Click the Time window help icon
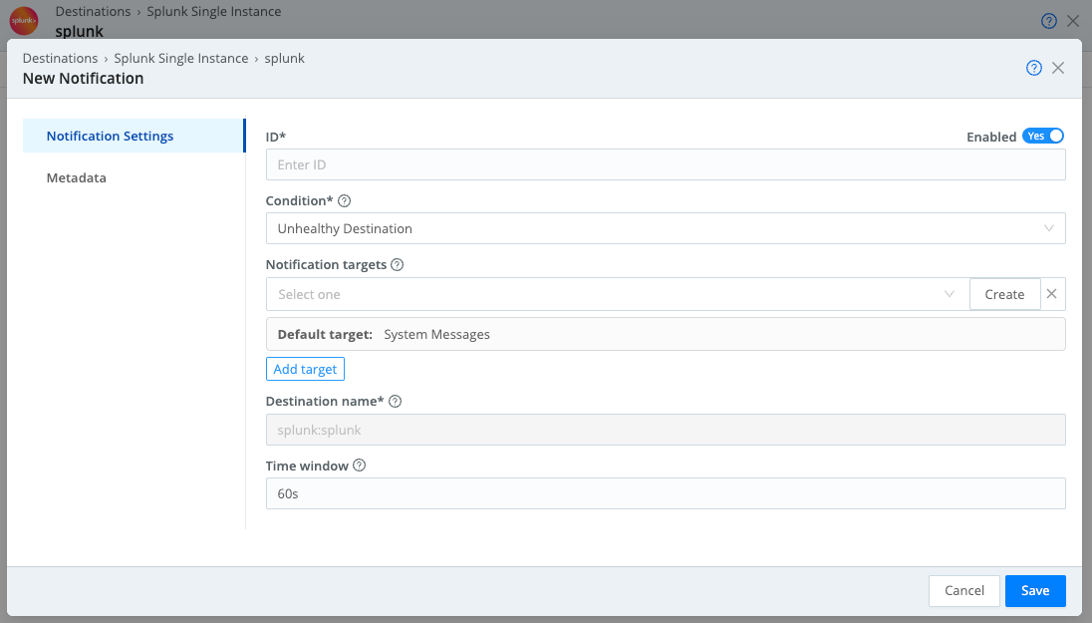1092x623 pixels. coord(358,465)
